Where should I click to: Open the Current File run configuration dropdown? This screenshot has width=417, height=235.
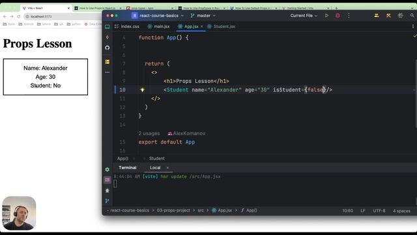point(304,16)
